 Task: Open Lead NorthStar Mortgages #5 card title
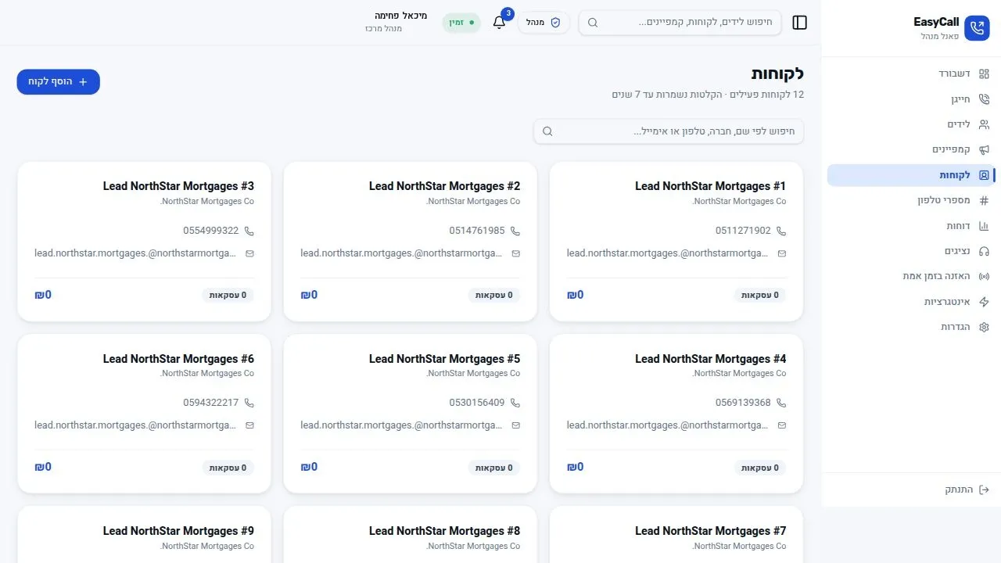[444, 359]
